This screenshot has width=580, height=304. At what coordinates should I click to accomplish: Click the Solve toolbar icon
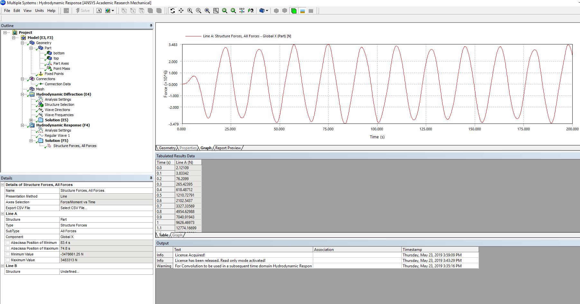pyautogui.click(x=82, y=10)
